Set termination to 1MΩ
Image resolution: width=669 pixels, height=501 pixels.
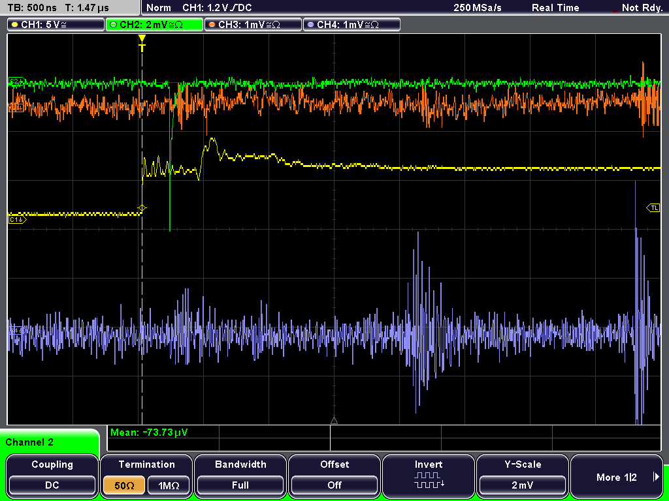point(169,485)
